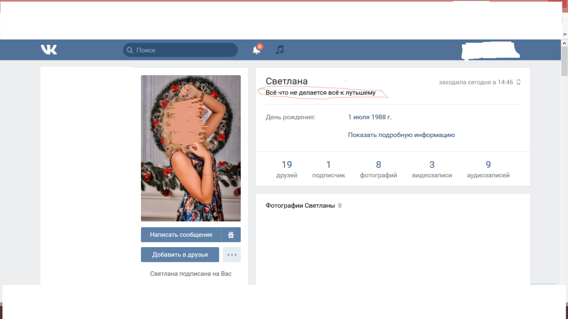Open the music note icon in header
The image size is (568, 319).
[280, 50]
